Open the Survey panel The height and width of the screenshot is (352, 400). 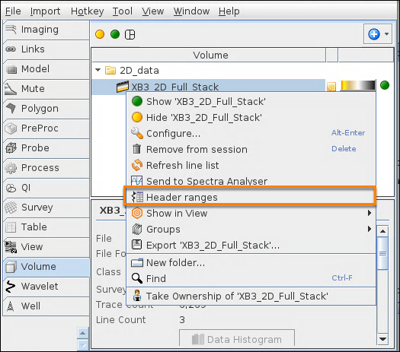click(x=46, y=208)
